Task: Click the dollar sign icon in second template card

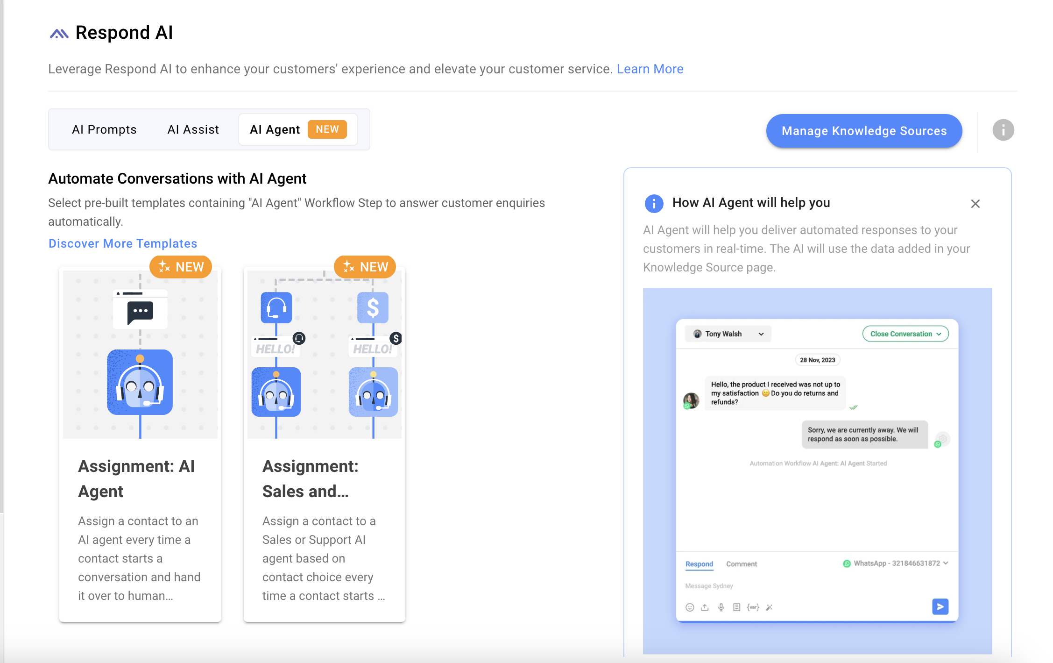Action: point(373,307)
